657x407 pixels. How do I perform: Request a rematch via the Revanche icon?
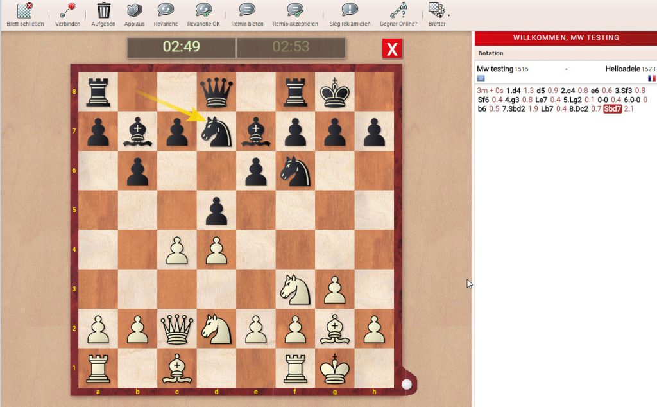click(x=166, y=11)
